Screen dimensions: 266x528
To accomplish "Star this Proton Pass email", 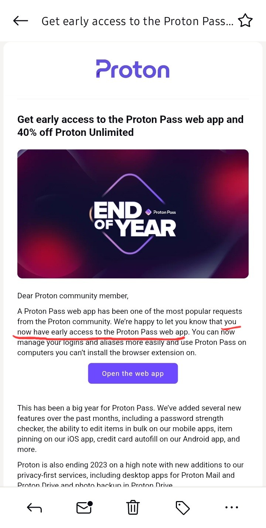I will coord(245,21).
